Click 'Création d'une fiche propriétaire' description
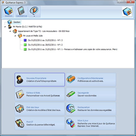This screenshot has height=136, width=136. (x=41, y=81)
